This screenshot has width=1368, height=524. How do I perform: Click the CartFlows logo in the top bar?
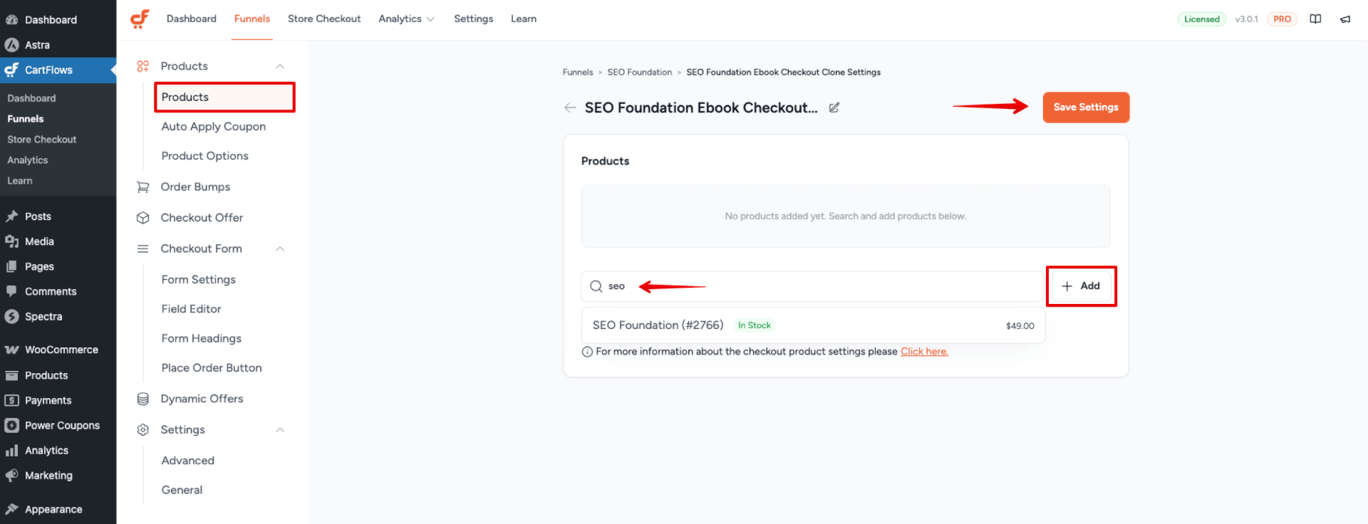coord(140,19)
